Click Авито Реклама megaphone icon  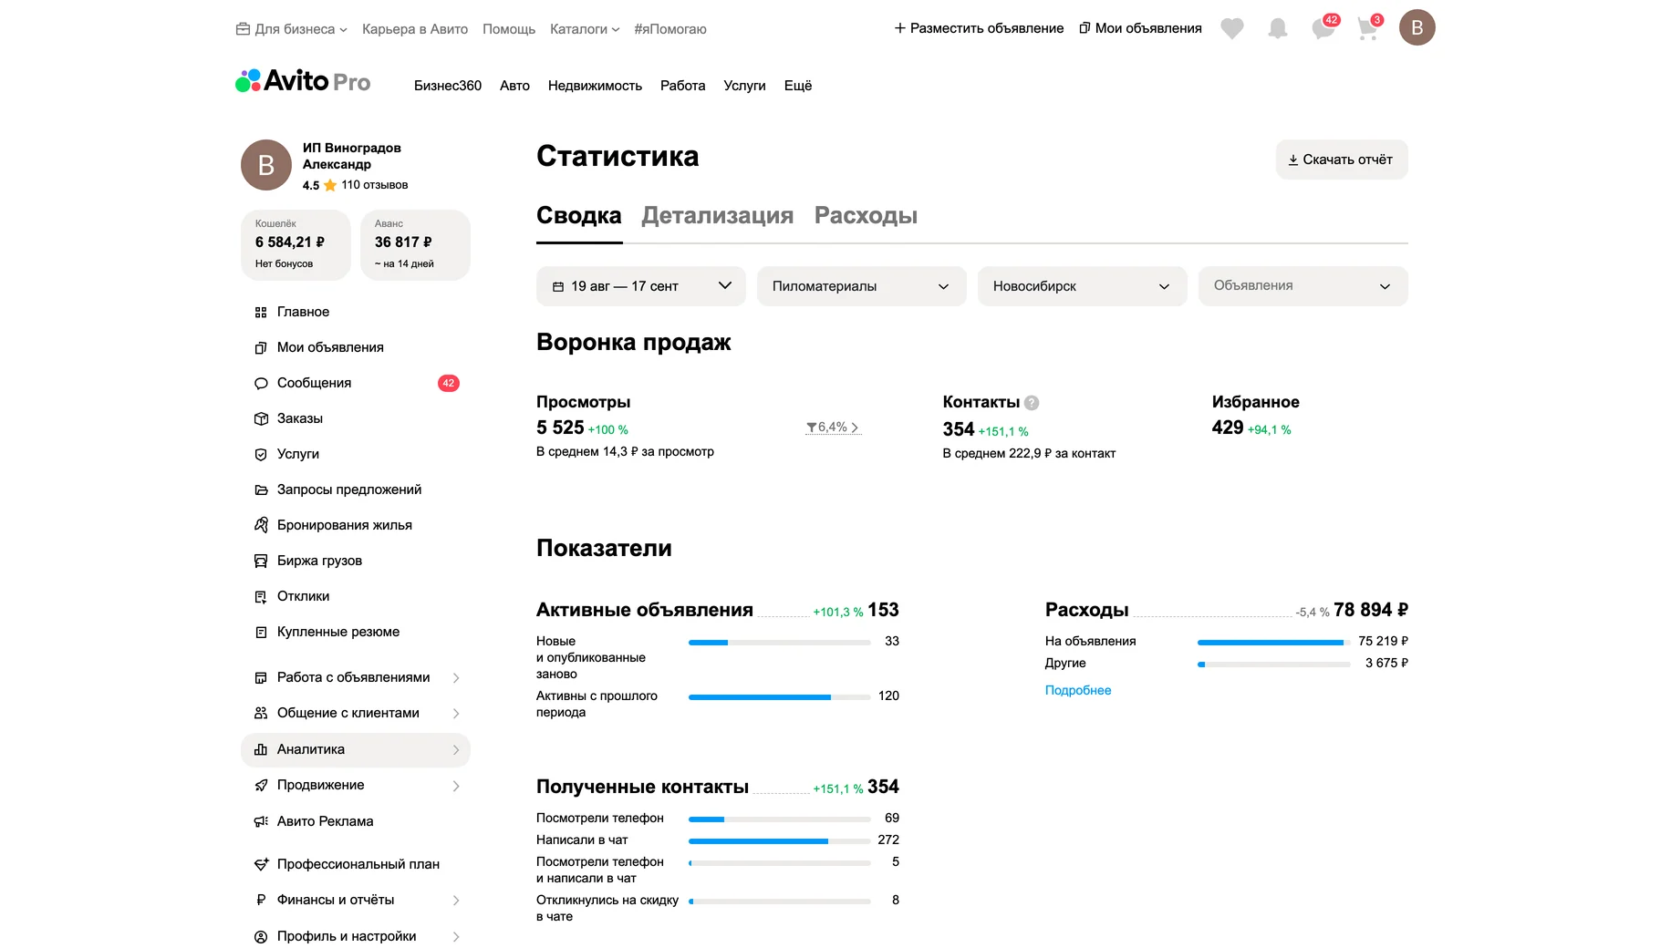[x=261, y=822]
